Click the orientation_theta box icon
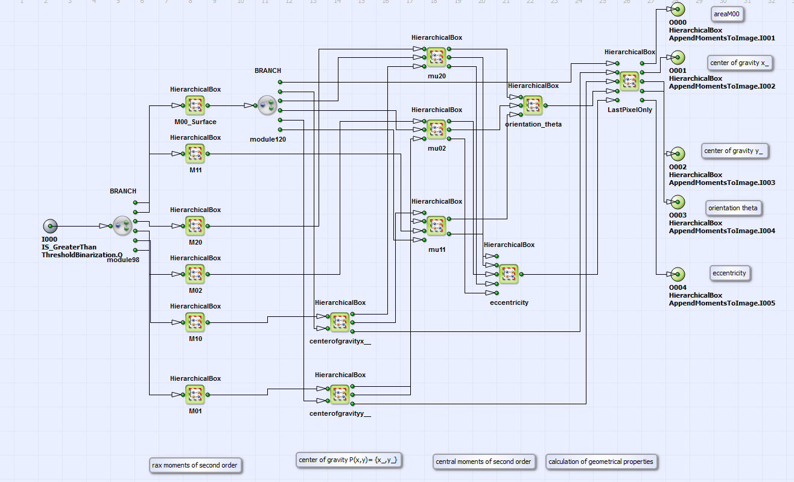The width and height of the screenshot is (794, 482). pos(533,105)
